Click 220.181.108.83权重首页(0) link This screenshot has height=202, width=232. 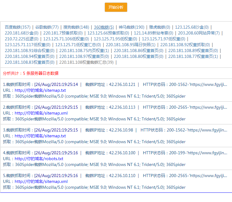pyautogui.click(x=30, y=62)
